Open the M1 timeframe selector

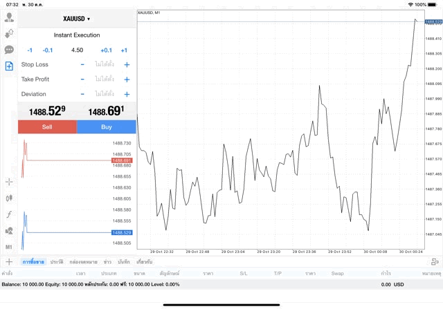[9, 247]
